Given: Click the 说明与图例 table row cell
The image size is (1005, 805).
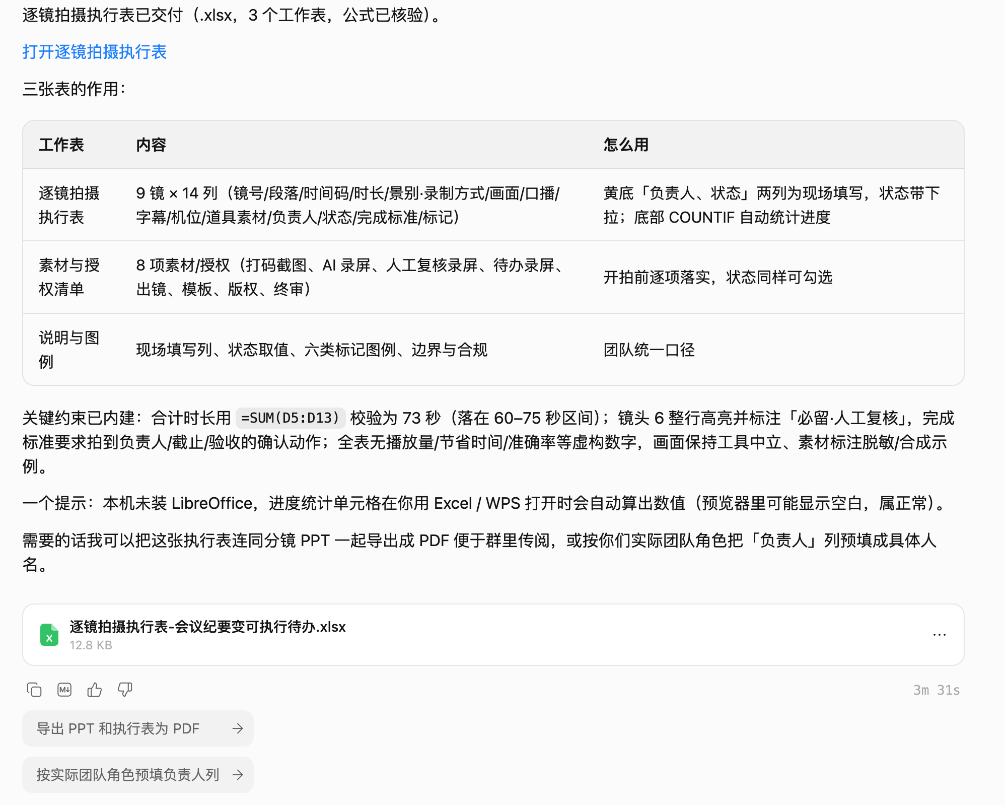Looking at the screenshot, I should pyautogui.click(x=69, y=350).
